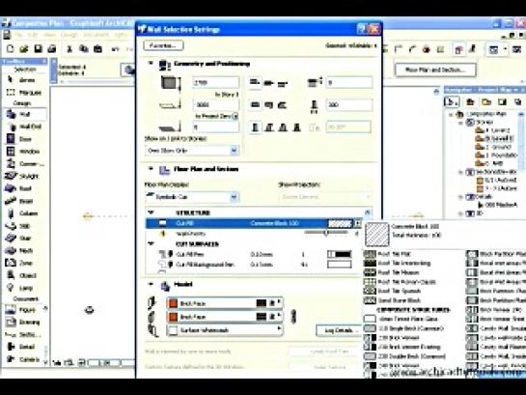
Task: Click the Cut Fill Pen color swatch
Action: pyautogui.click(x=339, y=254)
